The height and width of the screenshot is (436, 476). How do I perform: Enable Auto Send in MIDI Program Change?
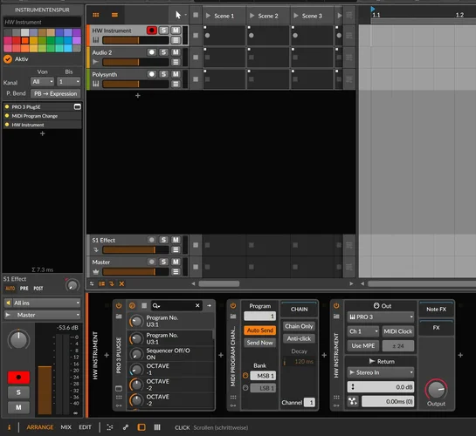(260, 330)
